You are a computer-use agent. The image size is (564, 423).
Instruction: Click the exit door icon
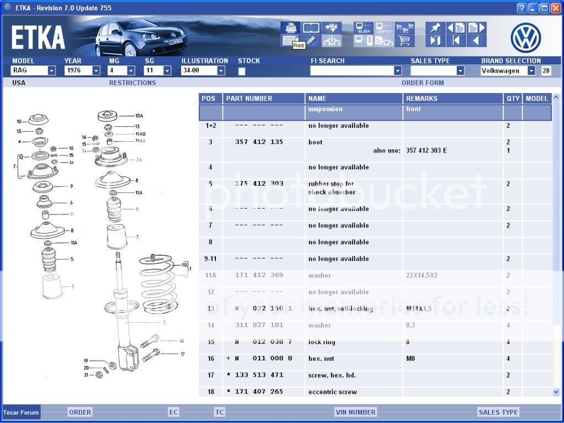435,41
